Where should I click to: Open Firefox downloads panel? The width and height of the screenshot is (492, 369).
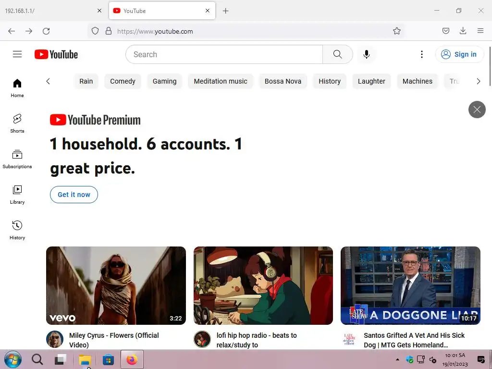tap(463, 31)
